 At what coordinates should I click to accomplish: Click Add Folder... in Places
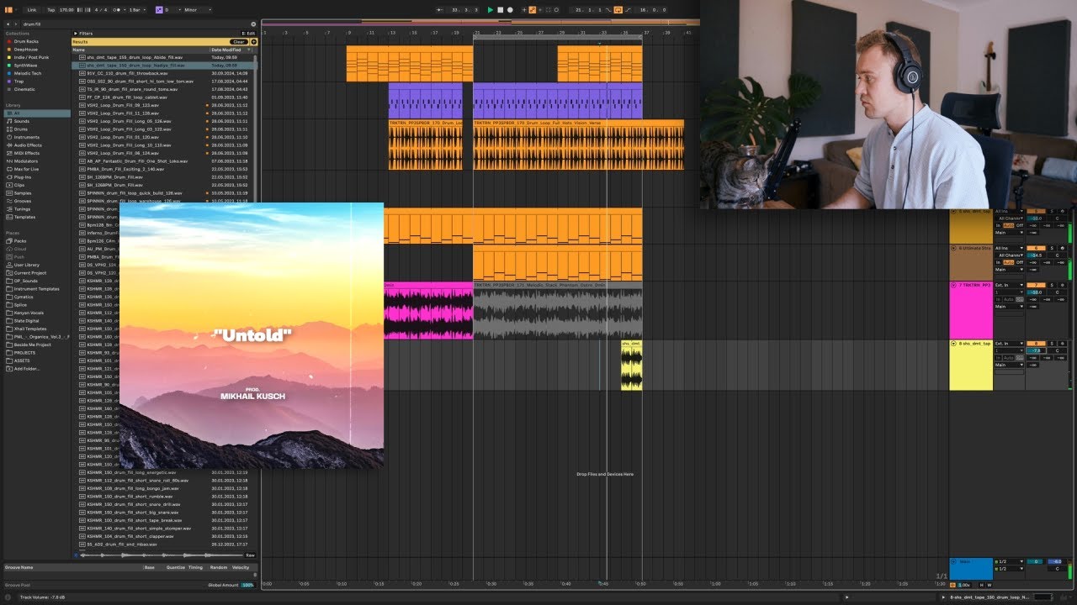[26, 368]
